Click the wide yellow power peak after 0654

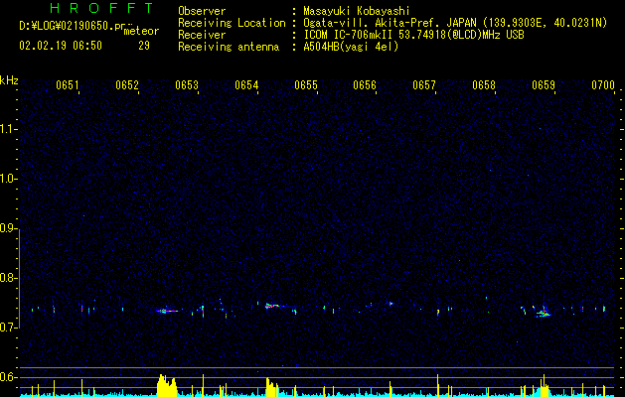(272, 387)
